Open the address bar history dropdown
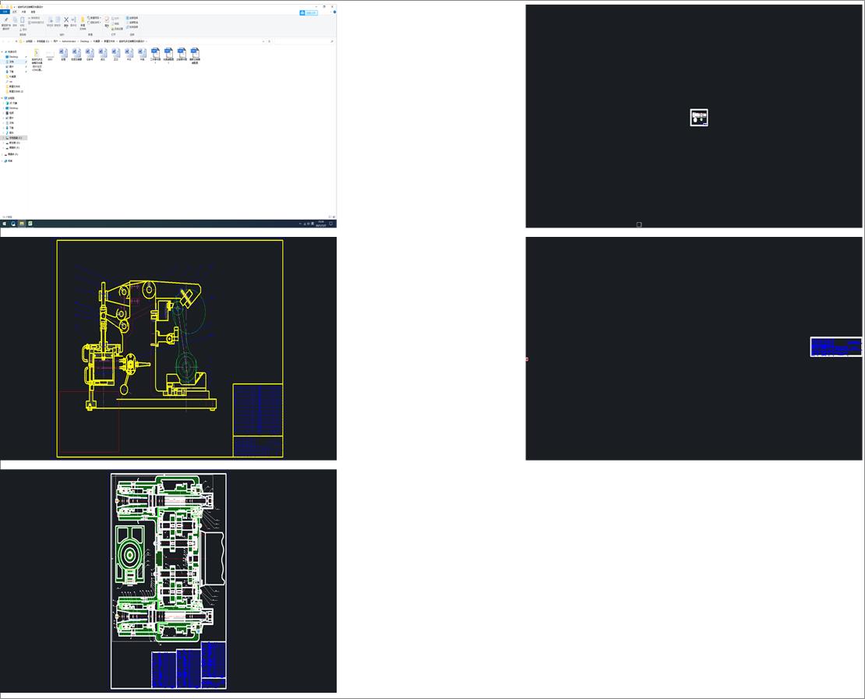Image resolution: width=865 pixels, height=699 pixels. 263,41
